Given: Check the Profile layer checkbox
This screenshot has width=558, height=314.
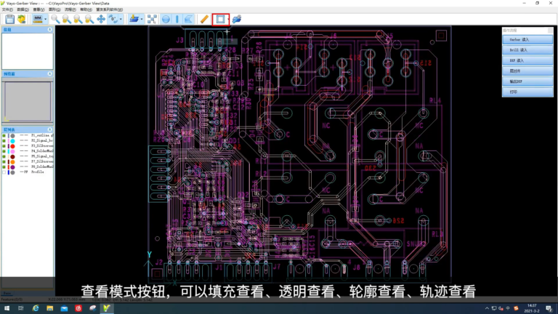Looking at the screenshot, I should 4,172.
